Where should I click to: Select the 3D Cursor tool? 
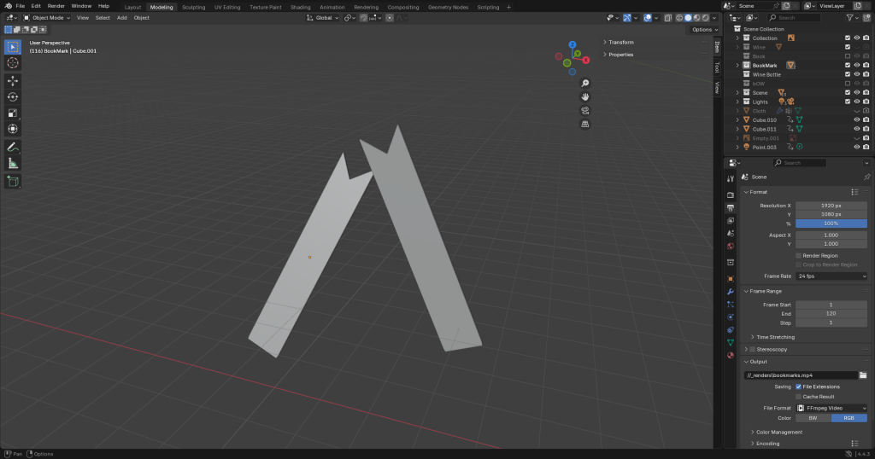(x=13, y=63)
